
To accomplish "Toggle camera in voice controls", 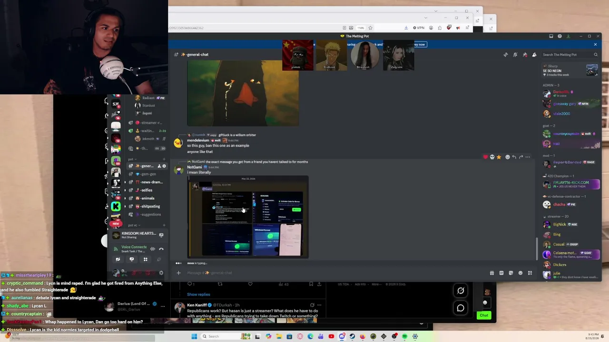I will click(x=118, y=259).
